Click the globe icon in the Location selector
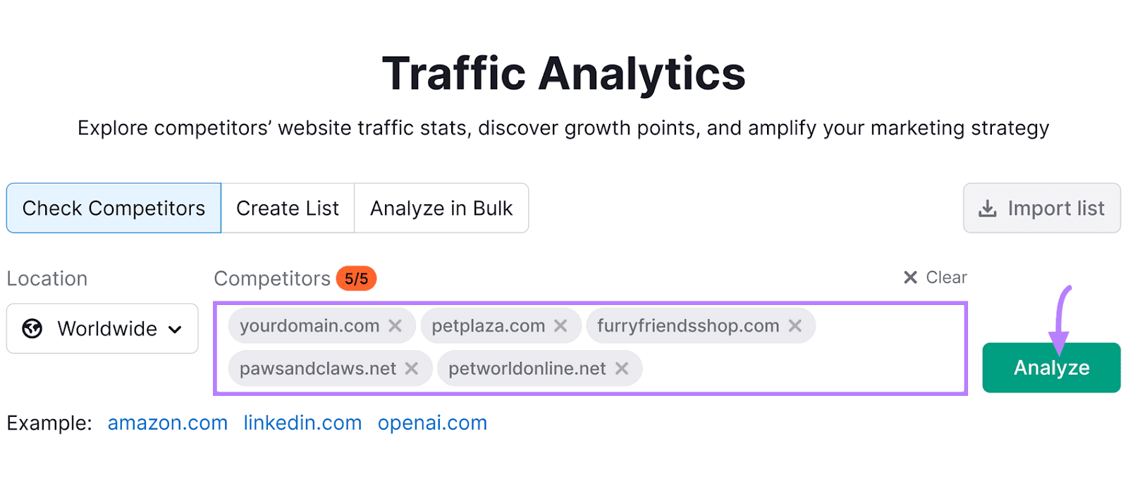Viewport: 1128px width, 486px height. [x=31, y=328]
